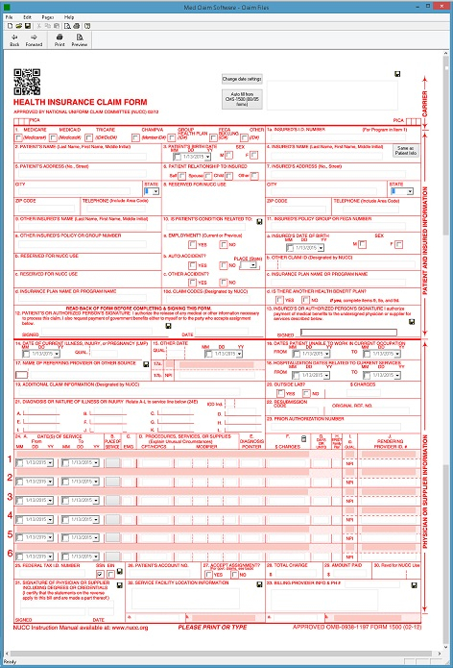This screenshot has height=668, width=453.
Task: Click the save icon in box 13 insured signature
Action: pyautogui.click(x=412, y=322)
